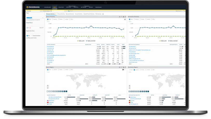The width and height of the screenshot is (211, 119).
Task: Edit Network Activity tab via pencil icon
Action: click(56, 14)
